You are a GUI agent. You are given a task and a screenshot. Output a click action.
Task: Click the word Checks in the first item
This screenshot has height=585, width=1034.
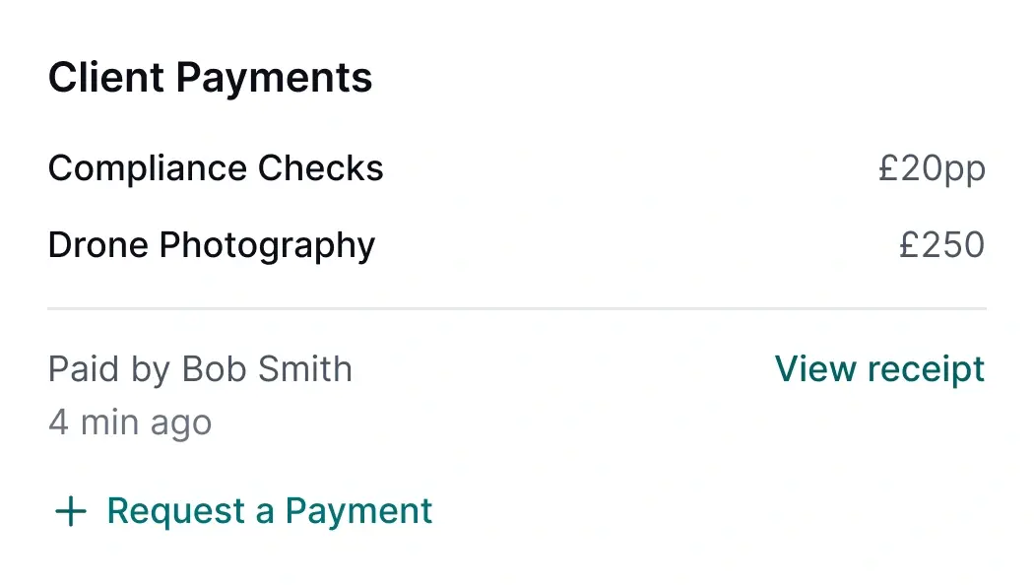[x=321, y=168]
